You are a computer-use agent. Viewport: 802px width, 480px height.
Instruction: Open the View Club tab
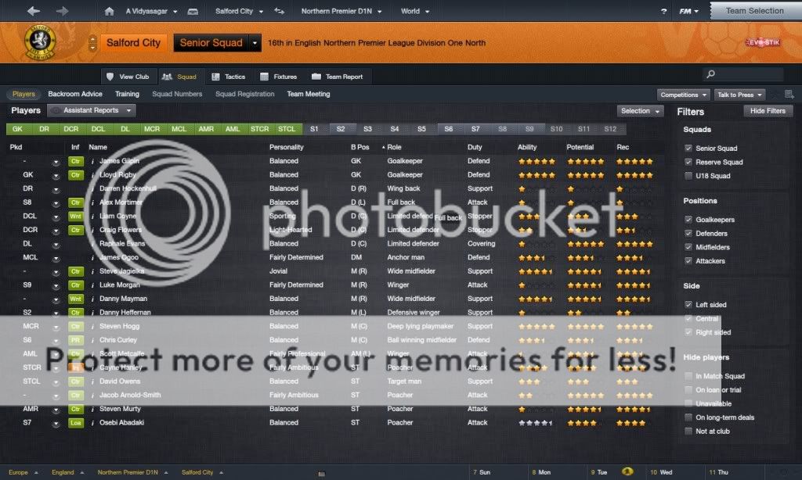pyautogui.click(x=128, y=77)
